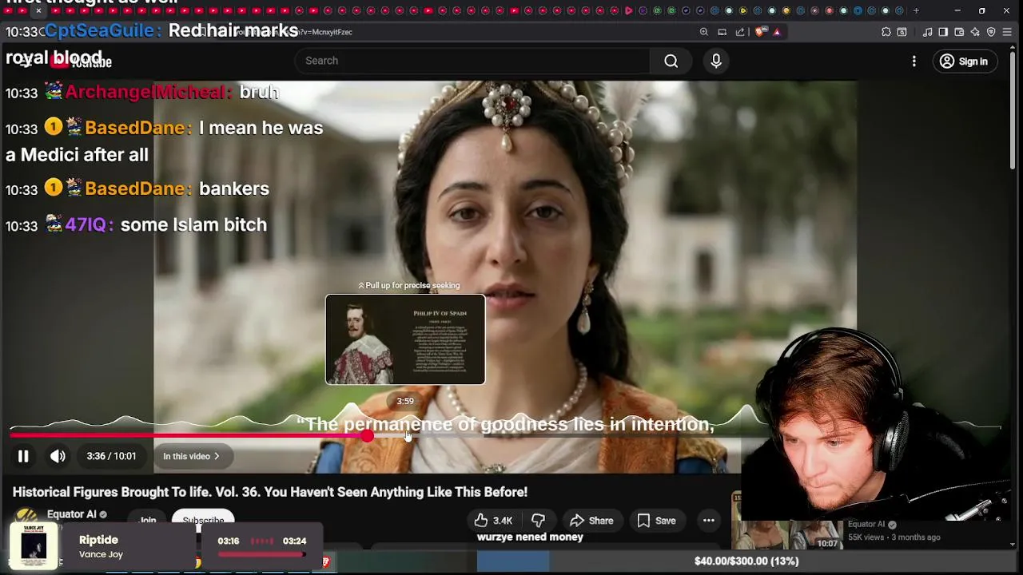Open YouTube settings three-dot menu
Image resolution: width=1023 pixels, height=575 pixels.
(914, 61)
